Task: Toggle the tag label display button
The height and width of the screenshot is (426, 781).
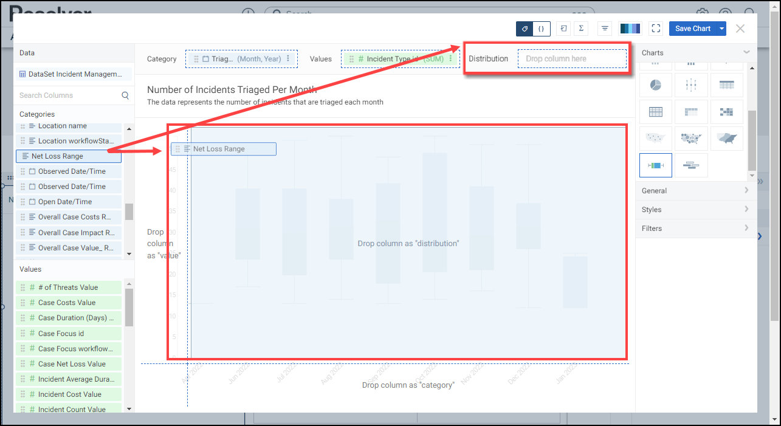Action: [x=525, y=29]
